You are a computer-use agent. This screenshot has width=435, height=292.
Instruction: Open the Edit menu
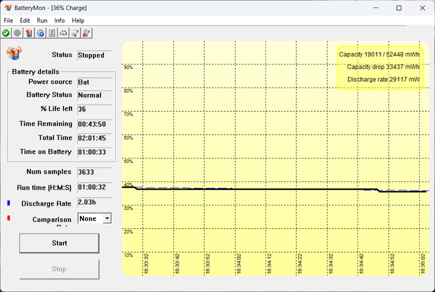click(x=25, y=20)
